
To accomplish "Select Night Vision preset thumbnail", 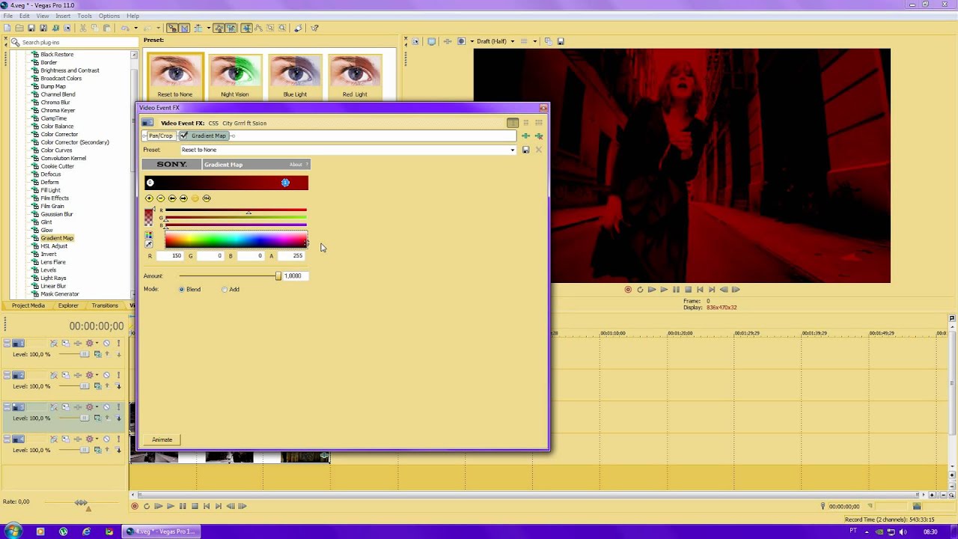I will [235, 76].
